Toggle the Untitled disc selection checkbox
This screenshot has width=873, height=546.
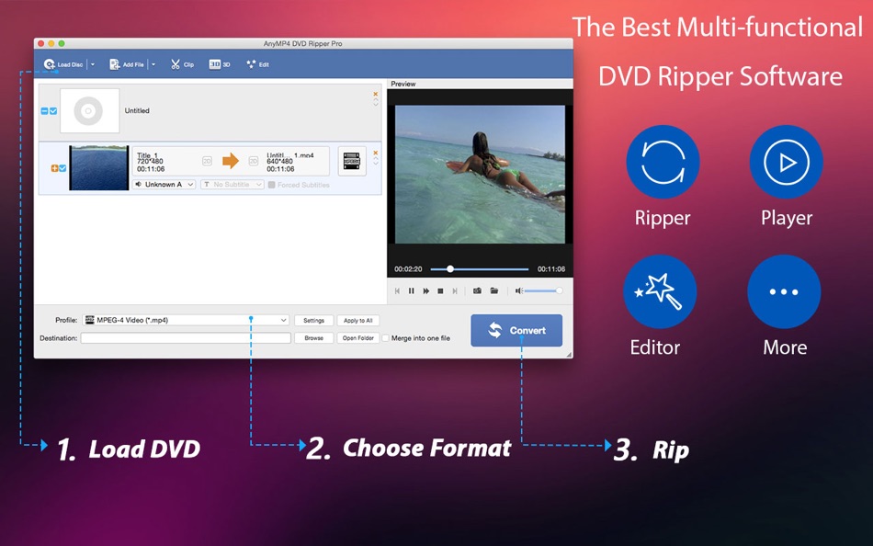(x=52, y=110)
